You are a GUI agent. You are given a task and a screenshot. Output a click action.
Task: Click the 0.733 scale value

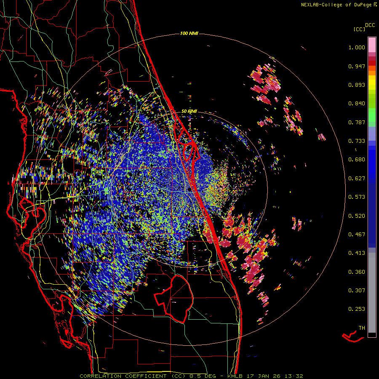coord(357,141)
